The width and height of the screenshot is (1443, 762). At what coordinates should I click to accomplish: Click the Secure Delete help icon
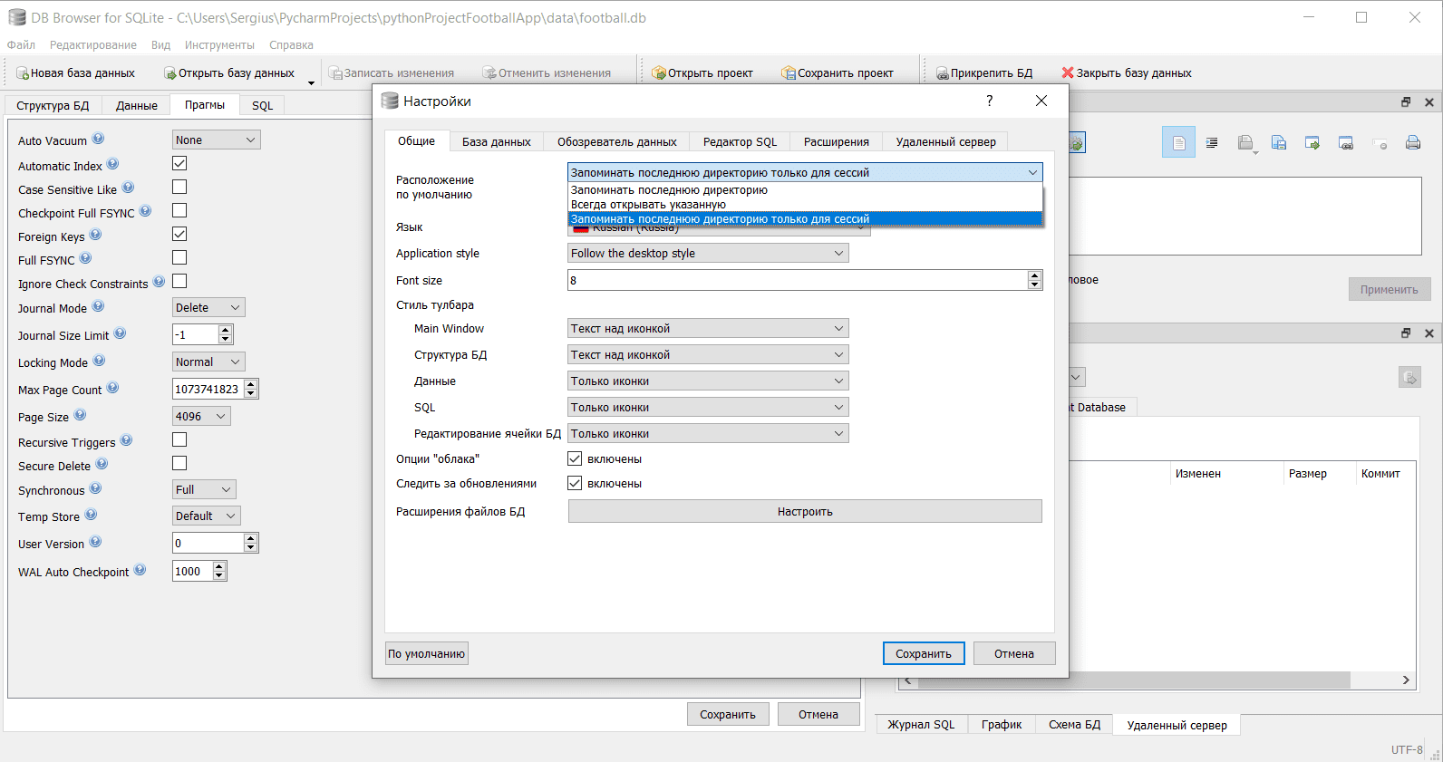(x=102, y=464)
